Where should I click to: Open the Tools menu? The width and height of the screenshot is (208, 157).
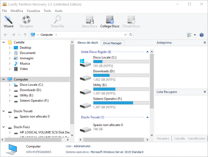[47, 11]
